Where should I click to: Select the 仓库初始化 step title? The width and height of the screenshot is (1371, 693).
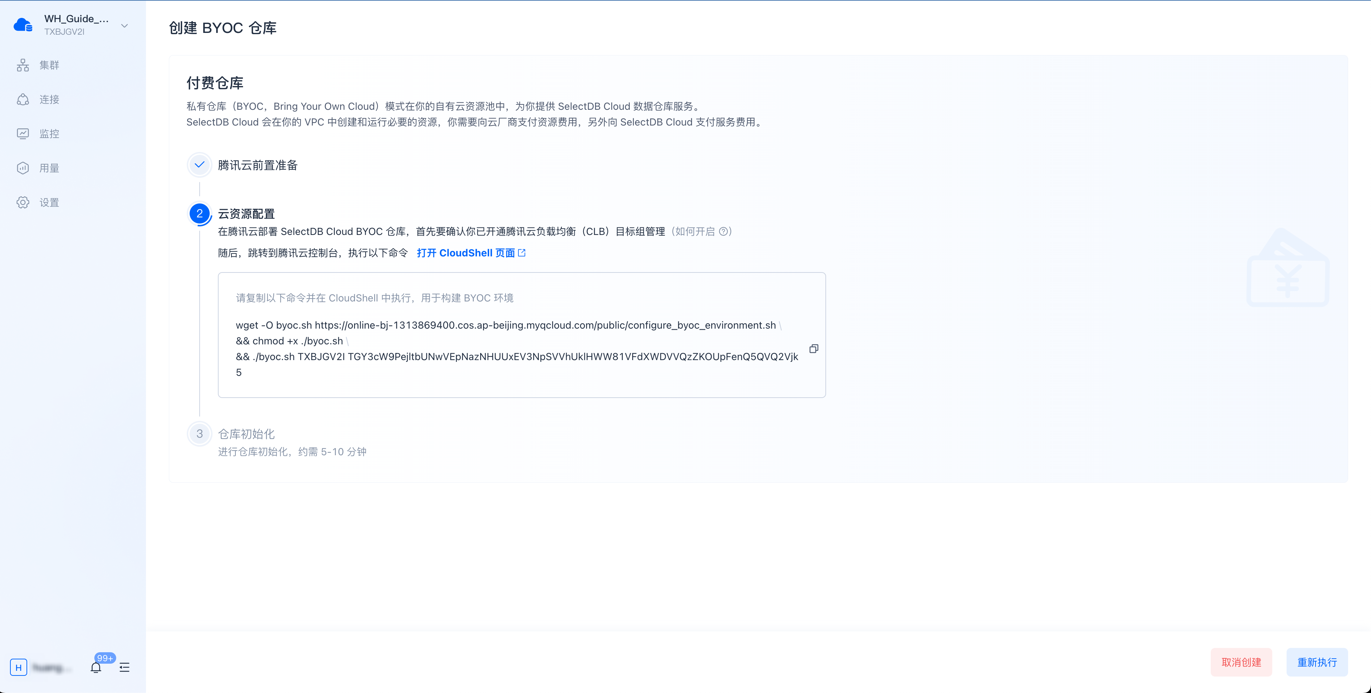pos(247,434)
